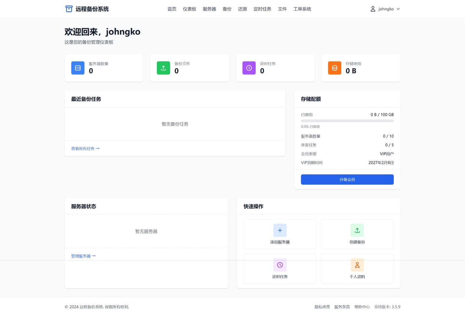
Task: Click the purple scheduled tasks clock icon
Action: pos(249,68)
